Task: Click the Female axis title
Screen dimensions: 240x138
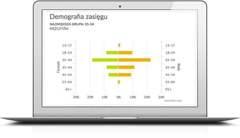Action: [58, 67]
